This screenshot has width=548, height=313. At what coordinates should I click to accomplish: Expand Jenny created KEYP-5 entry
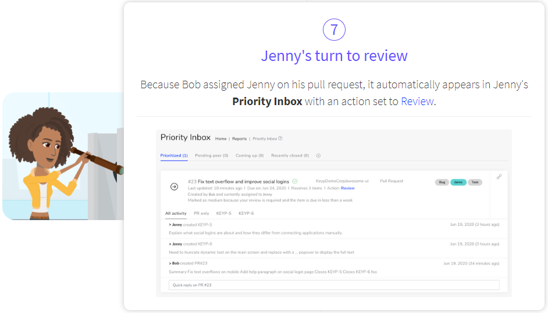(x=190, y=225)
